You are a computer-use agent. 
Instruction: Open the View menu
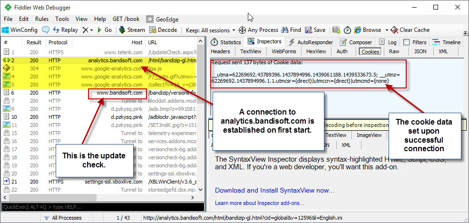[x=81, y=19]
